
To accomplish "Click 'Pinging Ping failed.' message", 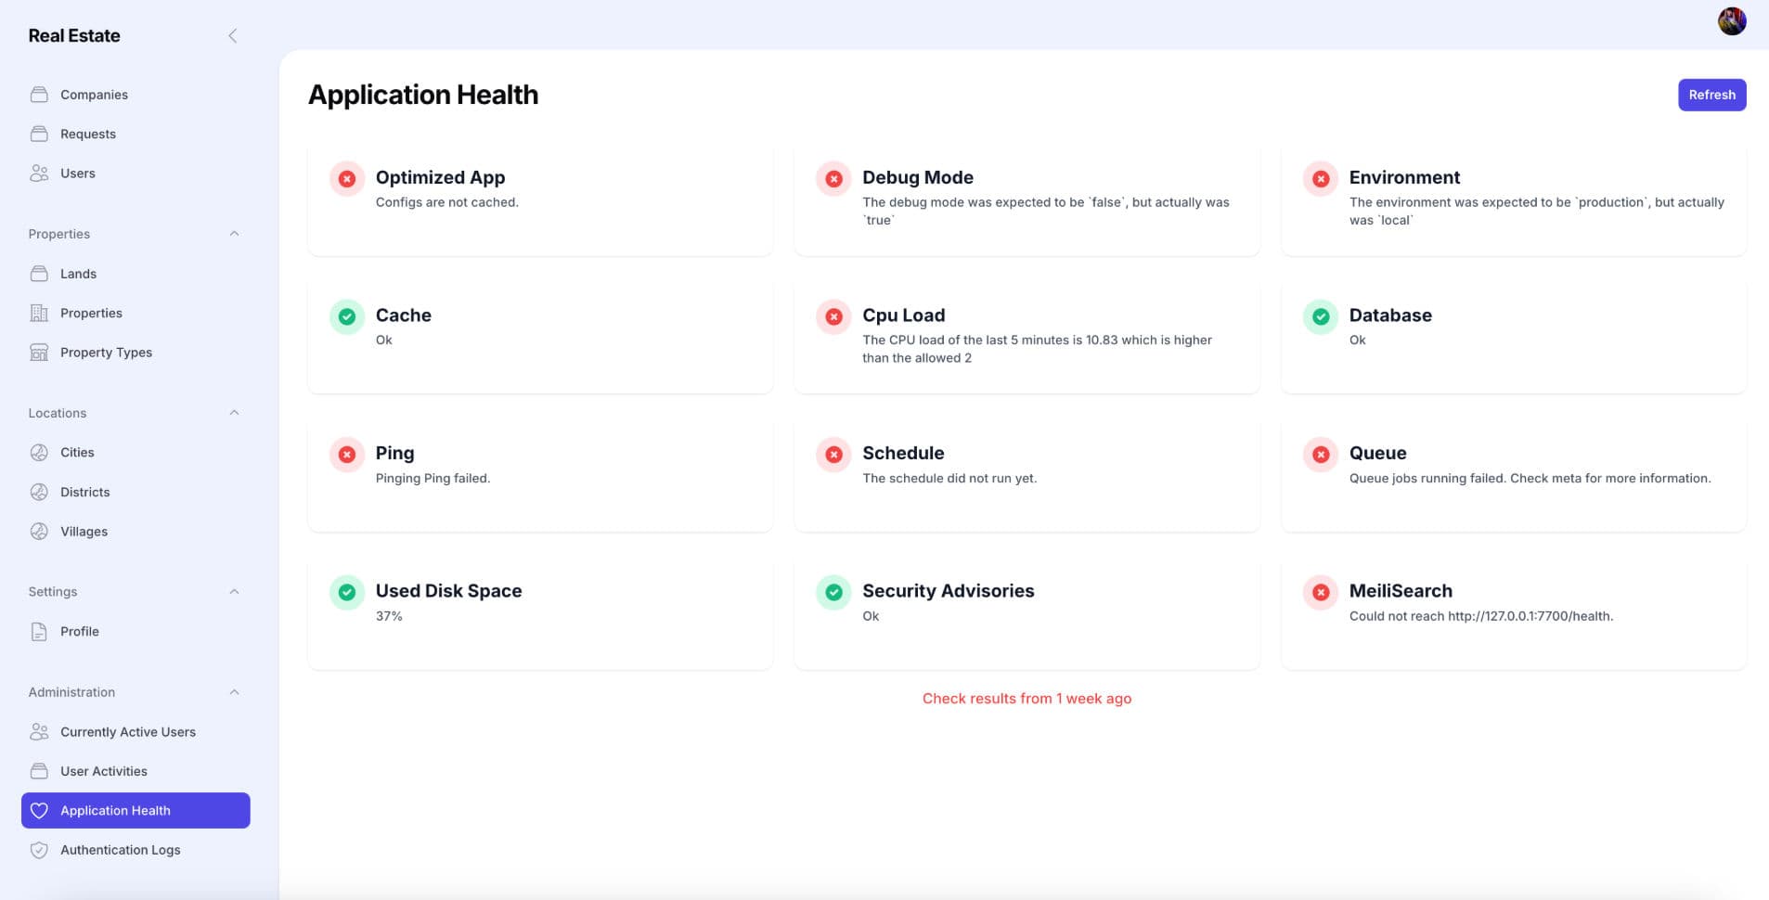I will (433, 479).
